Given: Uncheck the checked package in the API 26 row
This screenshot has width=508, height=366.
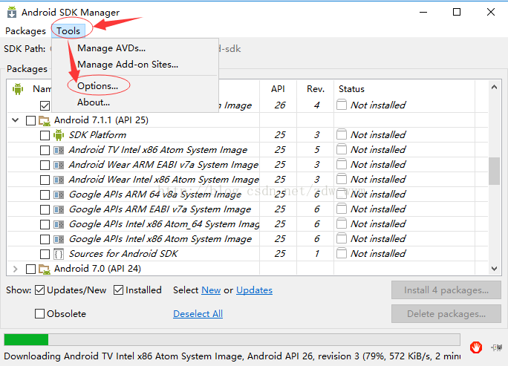Looking at the screenshot, I should coord(45,105).
